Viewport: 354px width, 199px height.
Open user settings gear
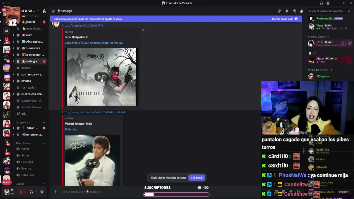42,192
